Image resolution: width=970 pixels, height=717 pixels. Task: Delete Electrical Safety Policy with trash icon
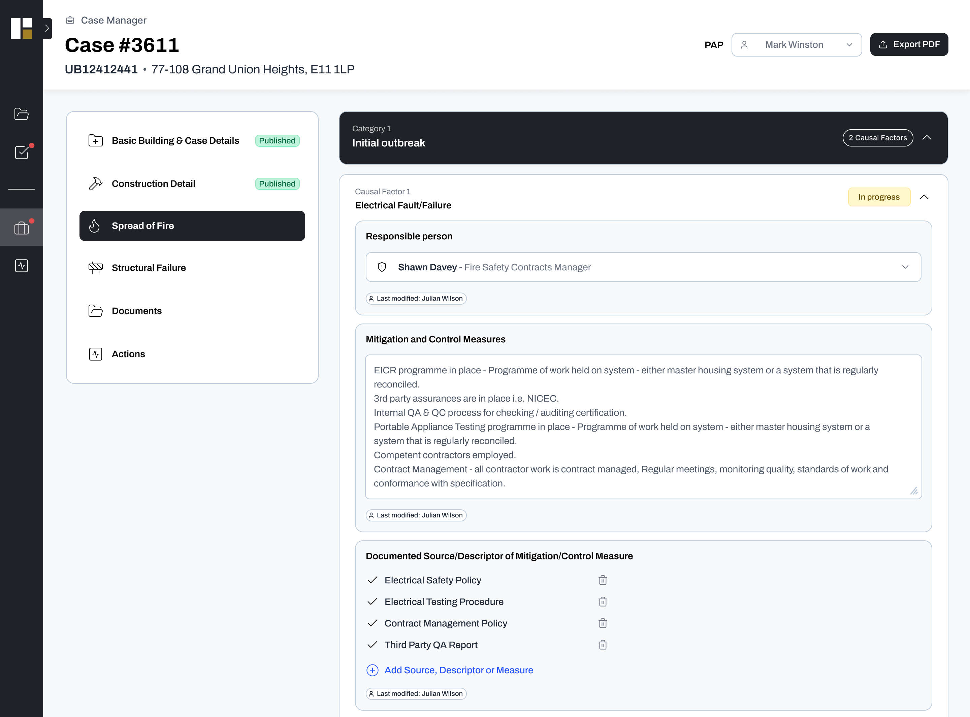603,580
